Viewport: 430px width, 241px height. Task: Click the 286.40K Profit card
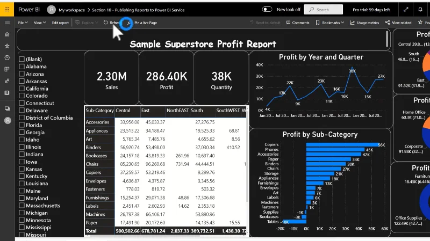[167, 78]
